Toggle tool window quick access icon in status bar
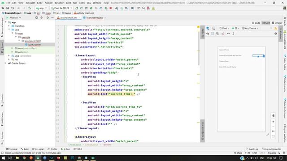This screenshot has width=287, height=161. (x=2, y=153)
